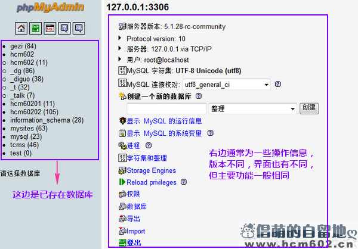Image resolution: width=358 pixels, height=249 pixels.
Task: Click the system variables icon
Action: point(122,133)
